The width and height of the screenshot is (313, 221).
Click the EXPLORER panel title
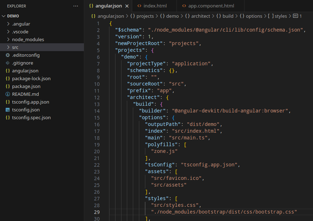click(x=16, y=6)
